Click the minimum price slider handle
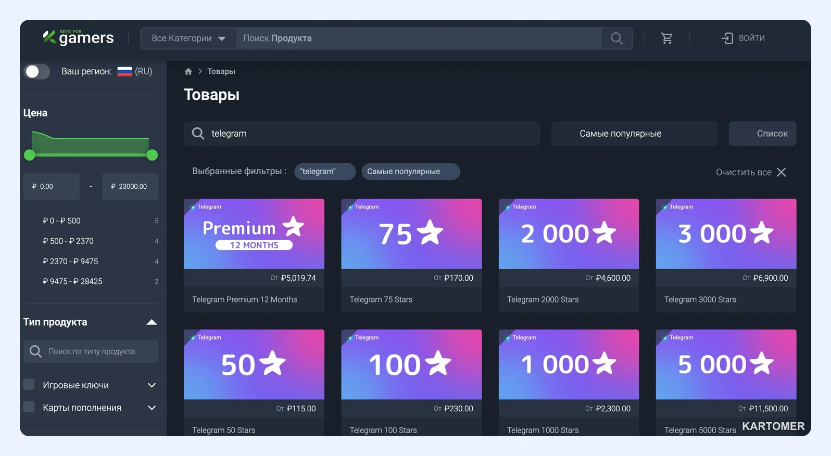831x456 pixels. [x=30, y=155]
